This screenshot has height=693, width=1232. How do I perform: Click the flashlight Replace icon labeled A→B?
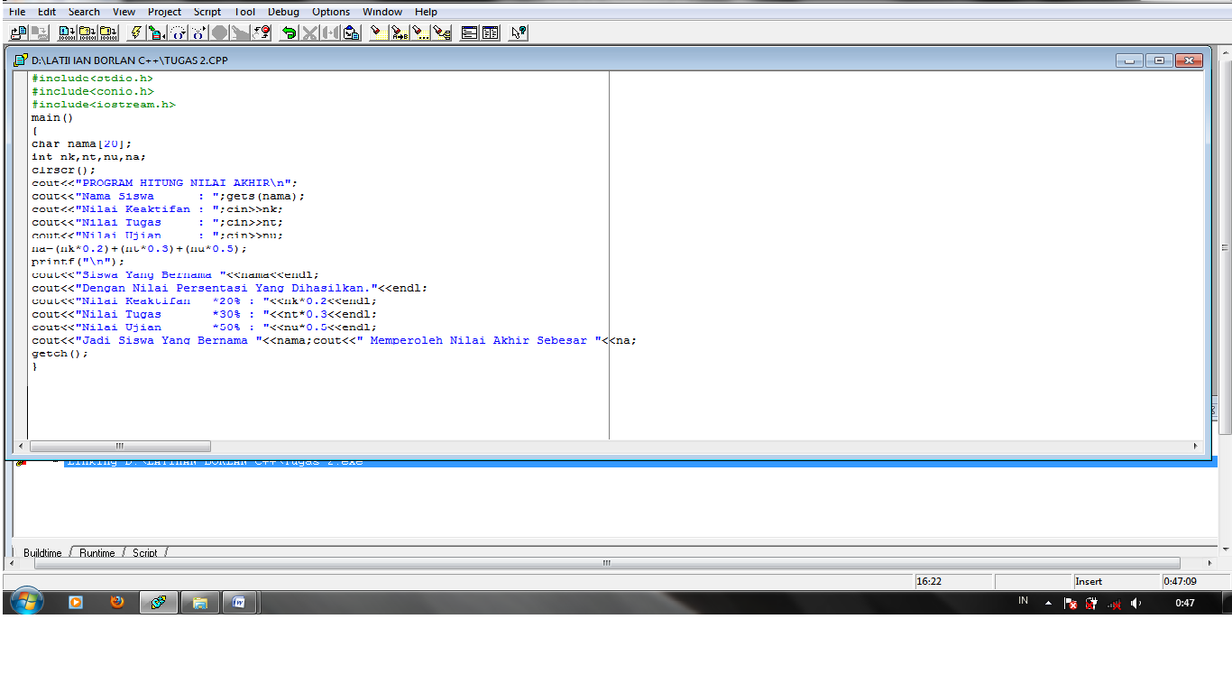pos(400,32)
